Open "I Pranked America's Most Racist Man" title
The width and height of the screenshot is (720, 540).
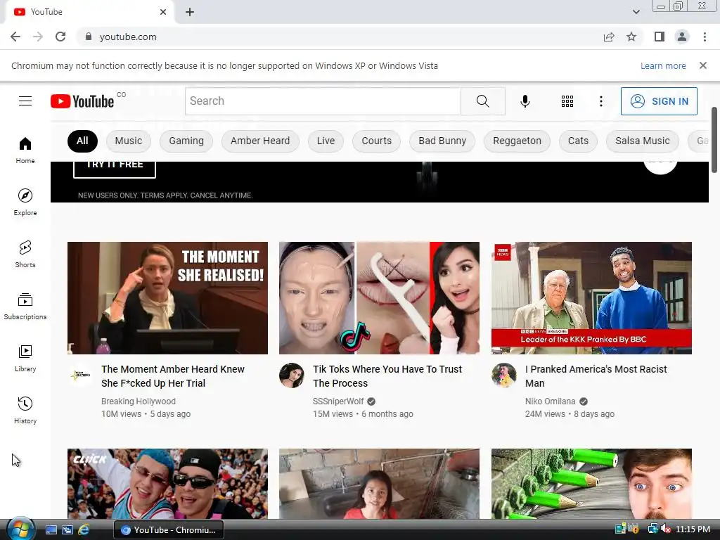click(596, 376)
